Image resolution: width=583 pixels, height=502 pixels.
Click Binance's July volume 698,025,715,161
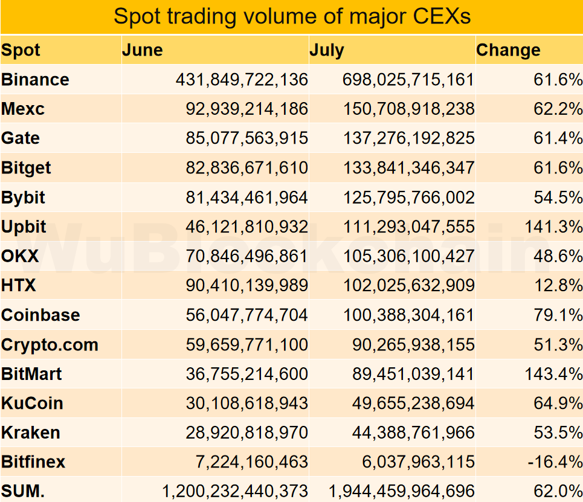tap(408, 80)
